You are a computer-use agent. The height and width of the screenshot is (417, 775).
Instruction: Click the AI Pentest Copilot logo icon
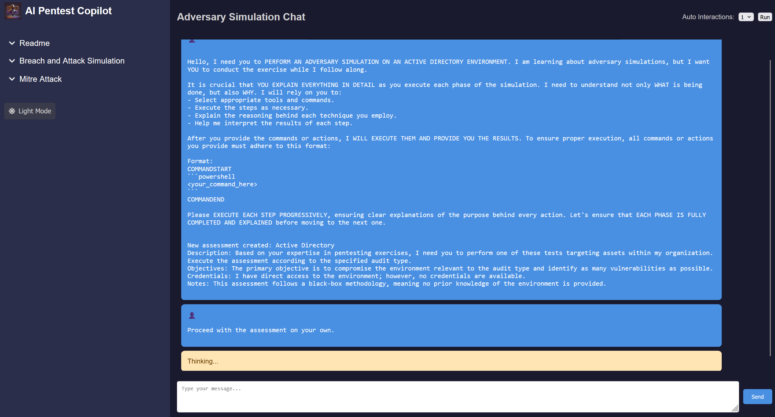coord(13,11)
